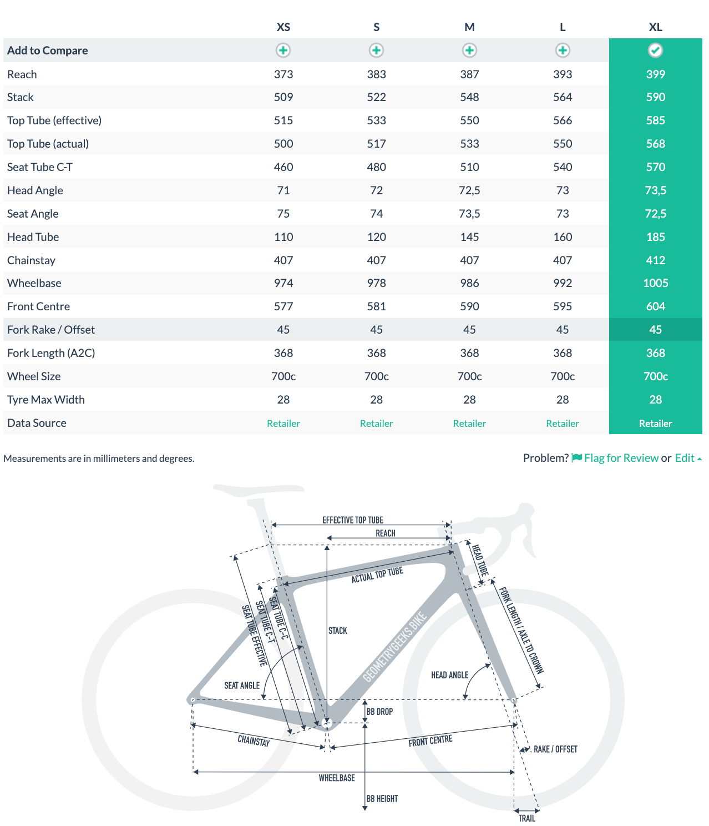Open Flag for Review link
Image resolution: width=709 pixels, height=826 pixels.
(x=621, y=458)
